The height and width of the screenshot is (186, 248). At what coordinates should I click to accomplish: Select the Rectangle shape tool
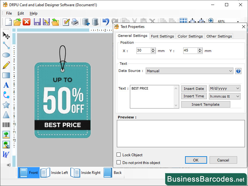pyautogui.click(x=6, y=75)
